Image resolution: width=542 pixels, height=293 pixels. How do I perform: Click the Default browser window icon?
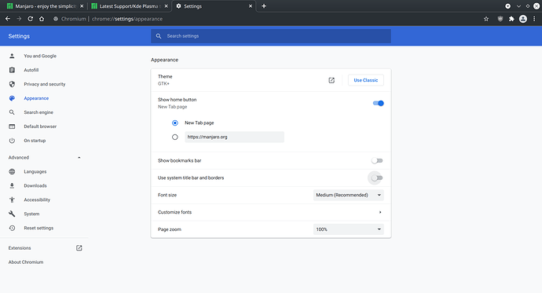(12, 126)
